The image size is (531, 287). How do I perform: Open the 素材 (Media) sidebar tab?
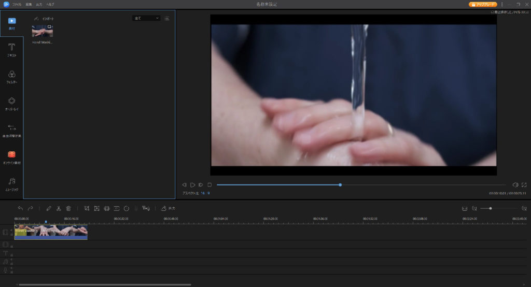click(x=12, y=24)
